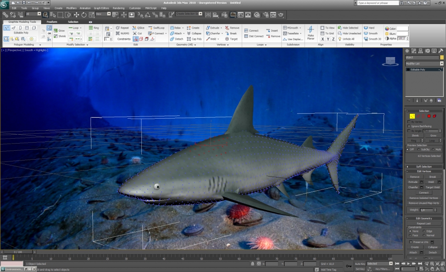
Task: Click the Render teapot icon
Action: pyautogui.click(x=281, y=15)
